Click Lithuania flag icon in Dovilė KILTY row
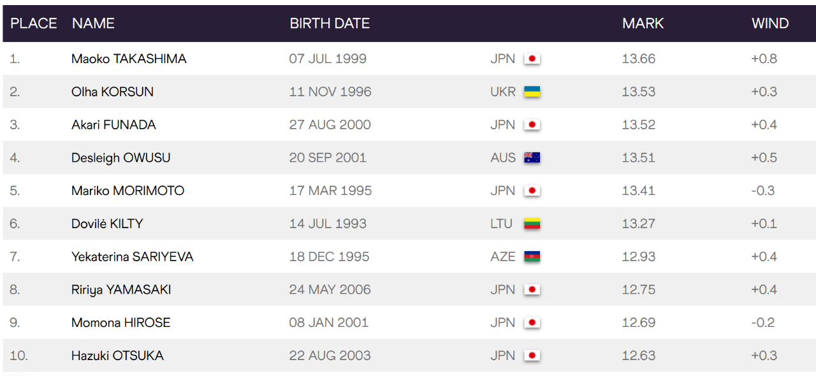This screenshot has width=816, height=376. 532,224
